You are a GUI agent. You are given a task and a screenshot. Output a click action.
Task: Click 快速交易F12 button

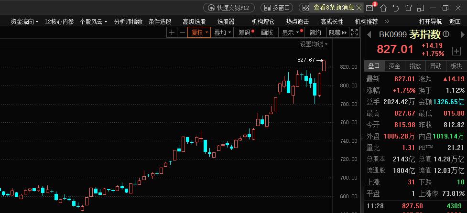coord(229,8)
